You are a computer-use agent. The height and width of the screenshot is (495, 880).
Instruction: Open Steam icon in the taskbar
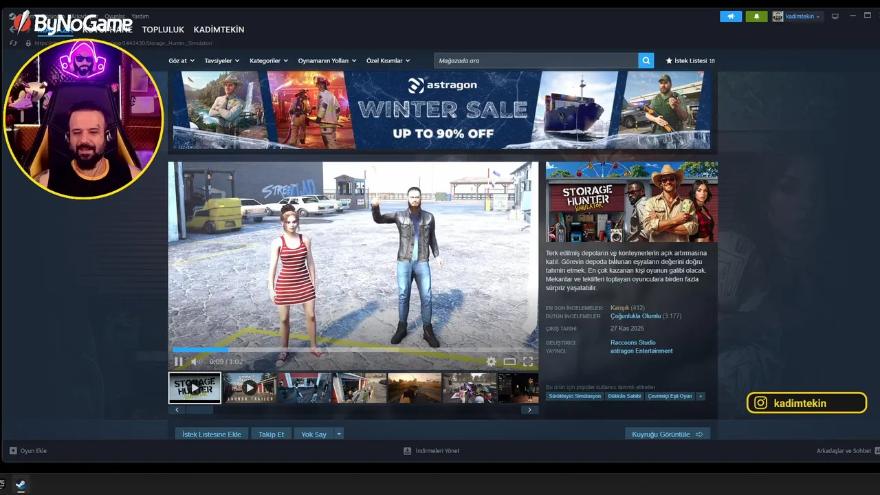click(21, 485)
